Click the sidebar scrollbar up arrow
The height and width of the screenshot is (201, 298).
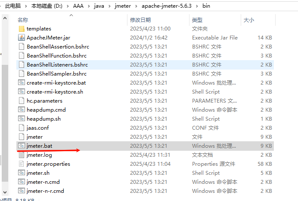point(5,18)
